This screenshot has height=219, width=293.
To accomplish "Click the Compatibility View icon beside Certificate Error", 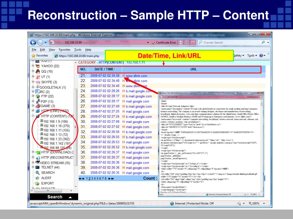I will pos(181,43).
